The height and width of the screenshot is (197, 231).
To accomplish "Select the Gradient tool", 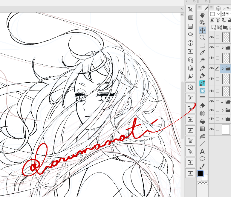I will [x=202, y=129].
